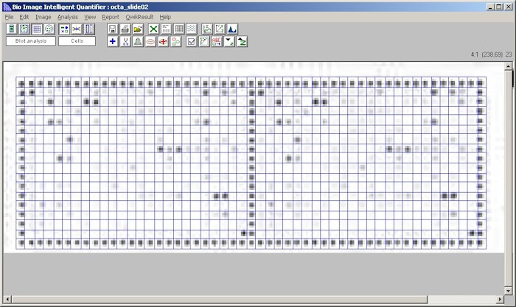Open the line chart plot icon
516x307 pixels.
pos(207,29)
